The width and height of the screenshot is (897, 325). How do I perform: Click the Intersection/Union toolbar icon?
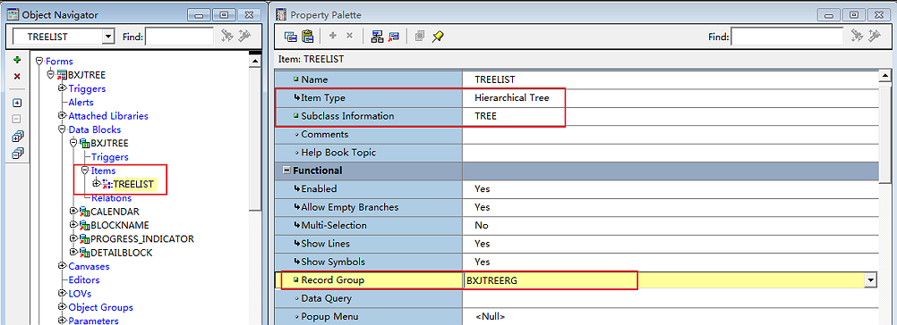tap(419, 37)
